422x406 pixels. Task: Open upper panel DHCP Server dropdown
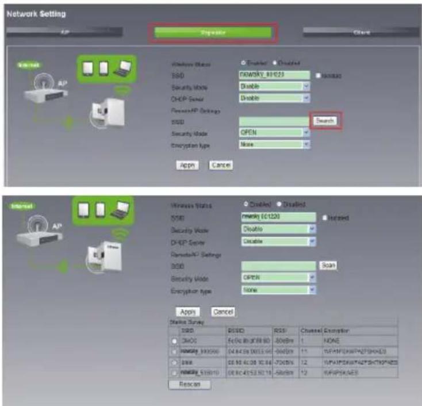274,98
